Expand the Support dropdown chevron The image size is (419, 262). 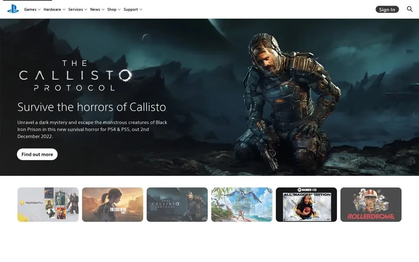pos(141,10)
